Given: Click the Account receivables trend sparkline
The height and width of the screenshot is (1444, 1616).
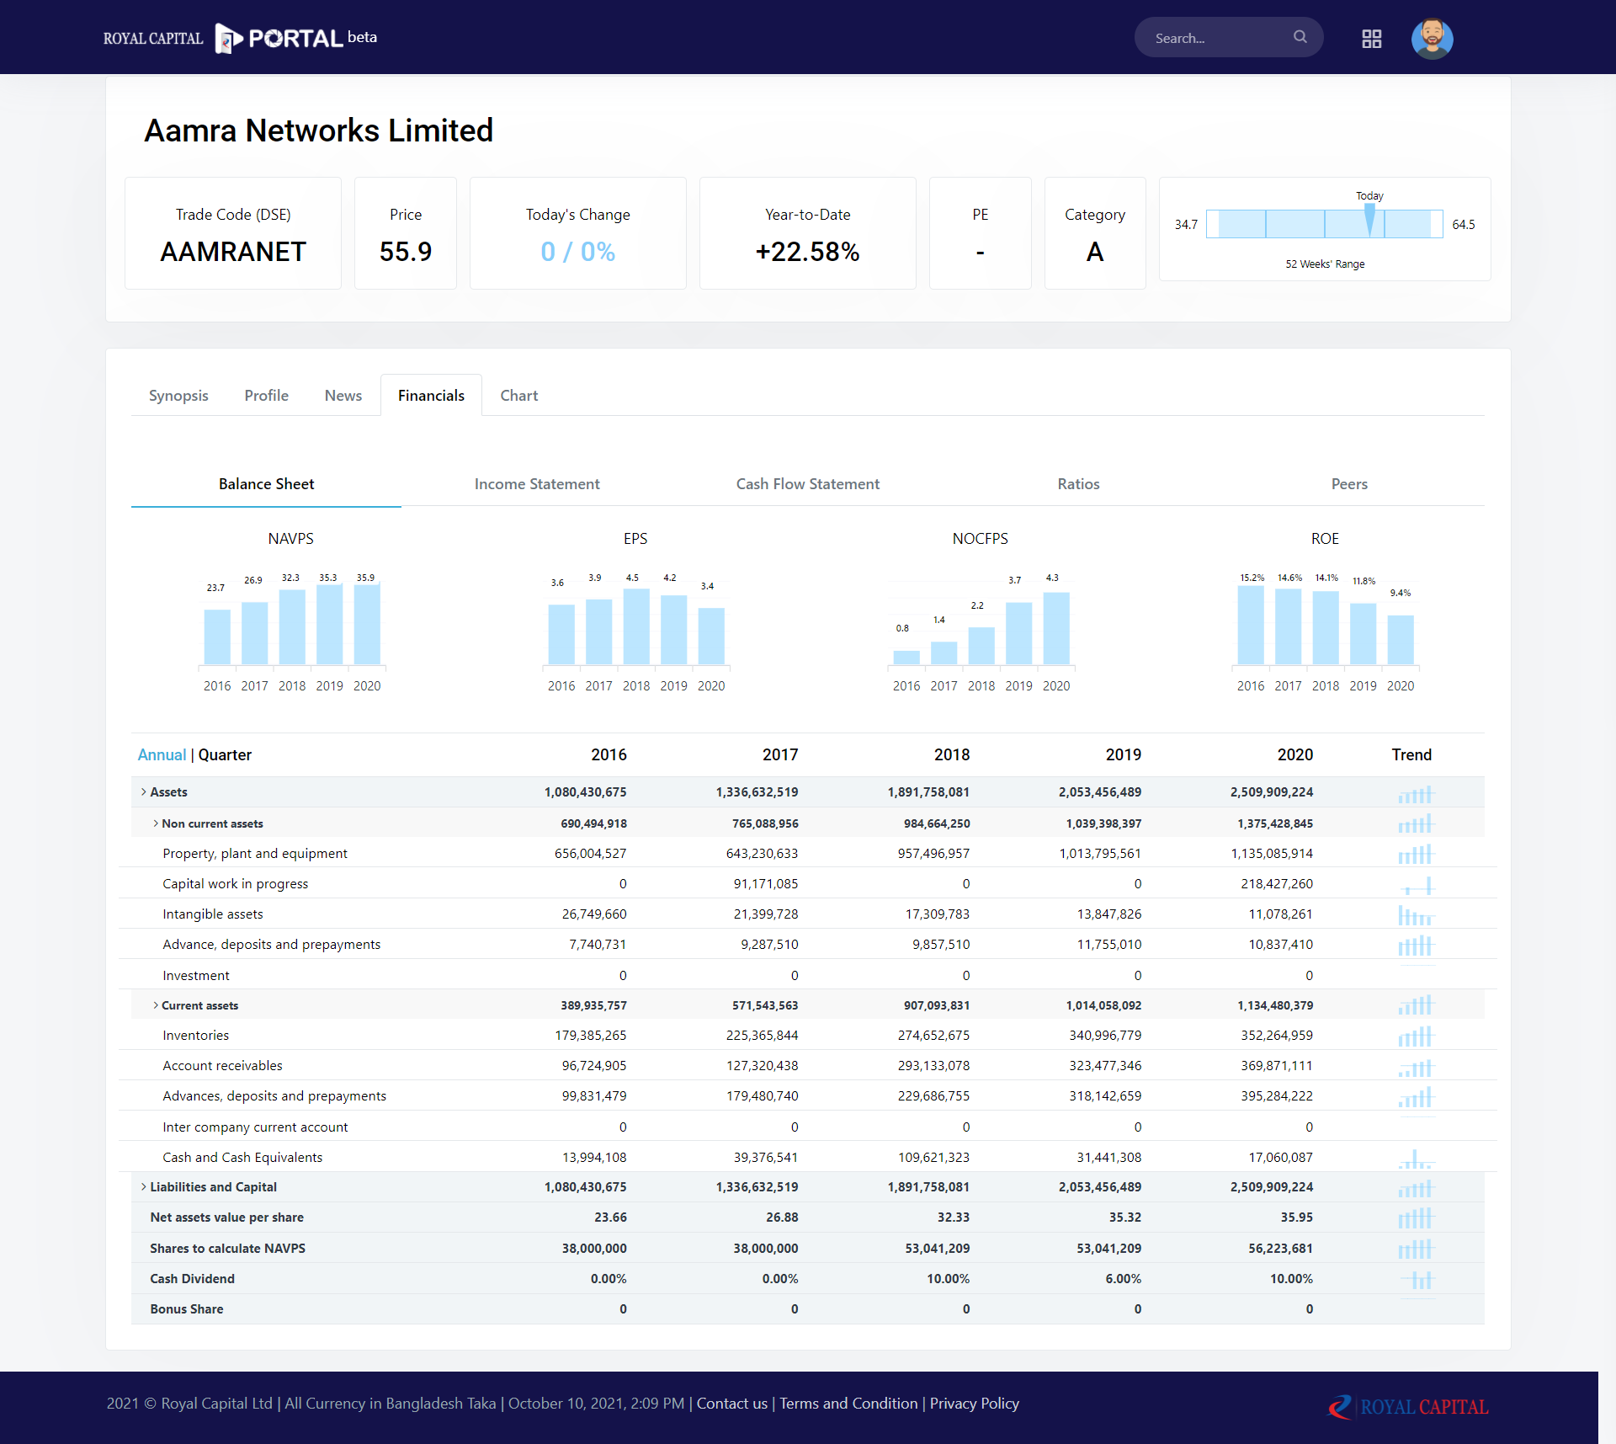Looking at the screenshot, I should point(1416,1068).
